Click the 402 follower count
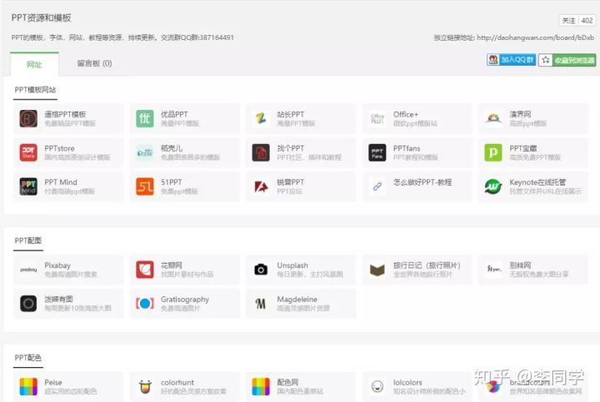 pyautogui.click(x=587, y=20)
